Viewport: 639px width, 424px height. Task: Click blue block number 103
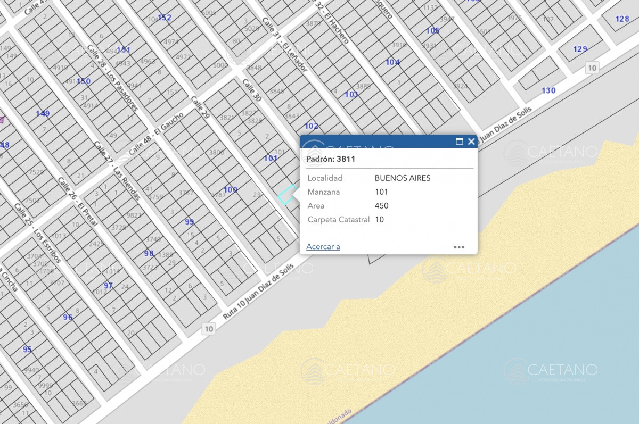(x=351, y=94)
